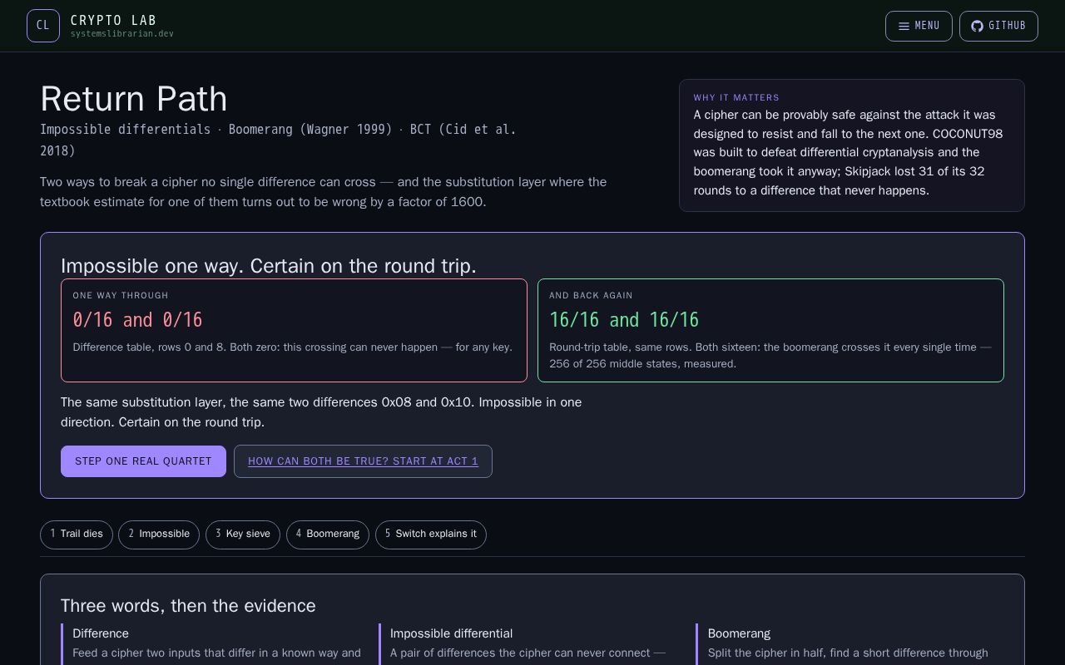This screenshot has height=665, width=1065.
Task: Click the 16/16 and 16/16 value
Action: pyautogui.click(x=624, y=320)
